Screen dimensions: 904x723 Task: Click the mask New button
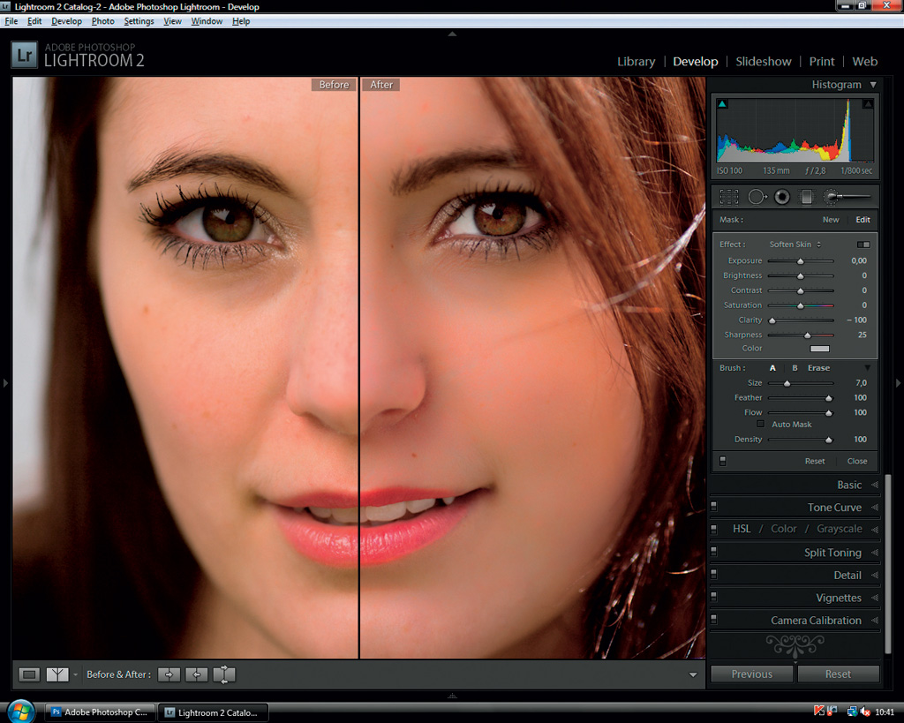pyautogui.click(x=831, y=220)
